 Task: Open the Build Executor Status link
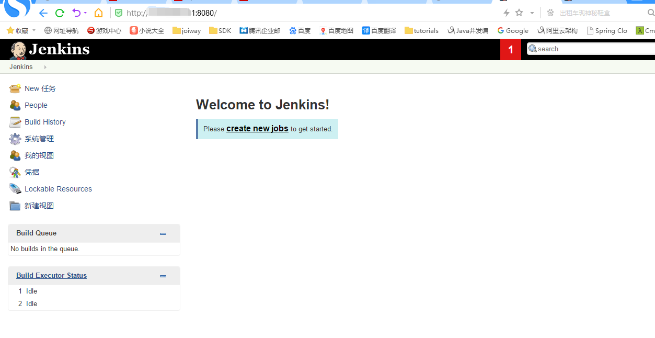coord(51,275)
